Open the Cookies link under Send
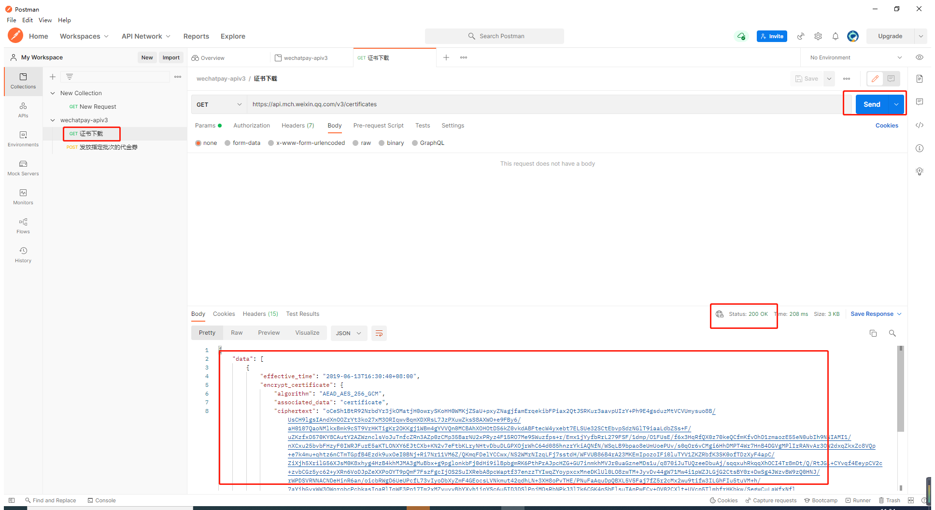The height and width of the screenshot is (510, 935). tap(887, 126)
